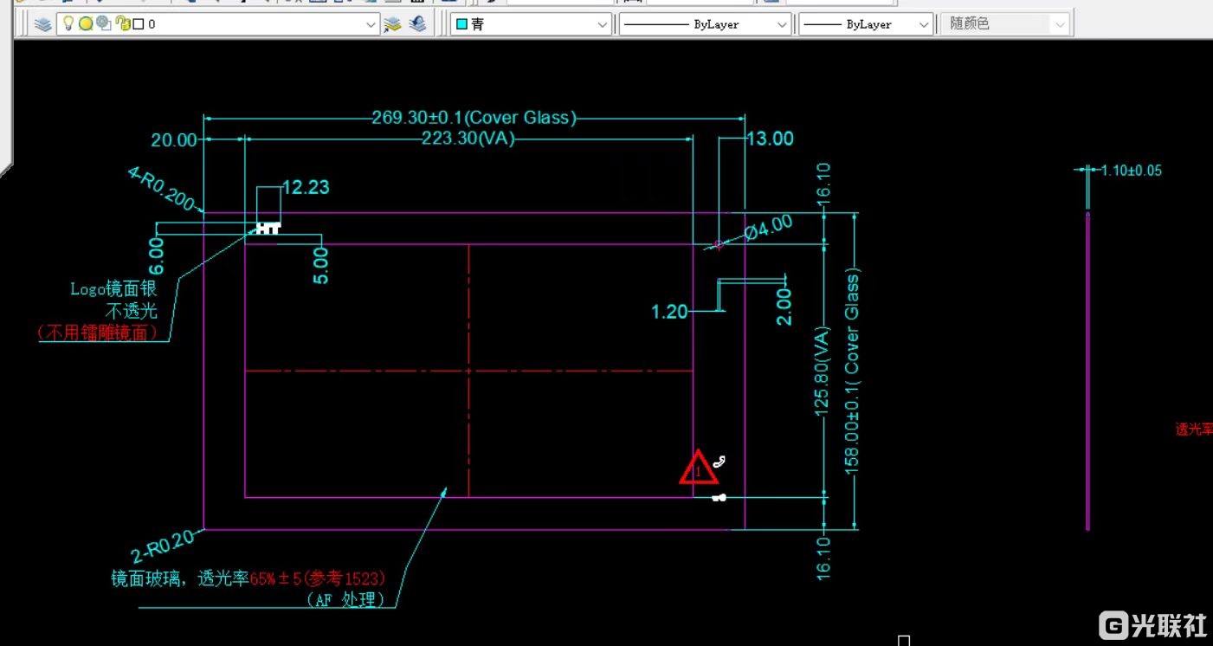Viewport: 1213px width, 646px height.
Task: Open the Layer Properties Manager
Action: point(42,24)
